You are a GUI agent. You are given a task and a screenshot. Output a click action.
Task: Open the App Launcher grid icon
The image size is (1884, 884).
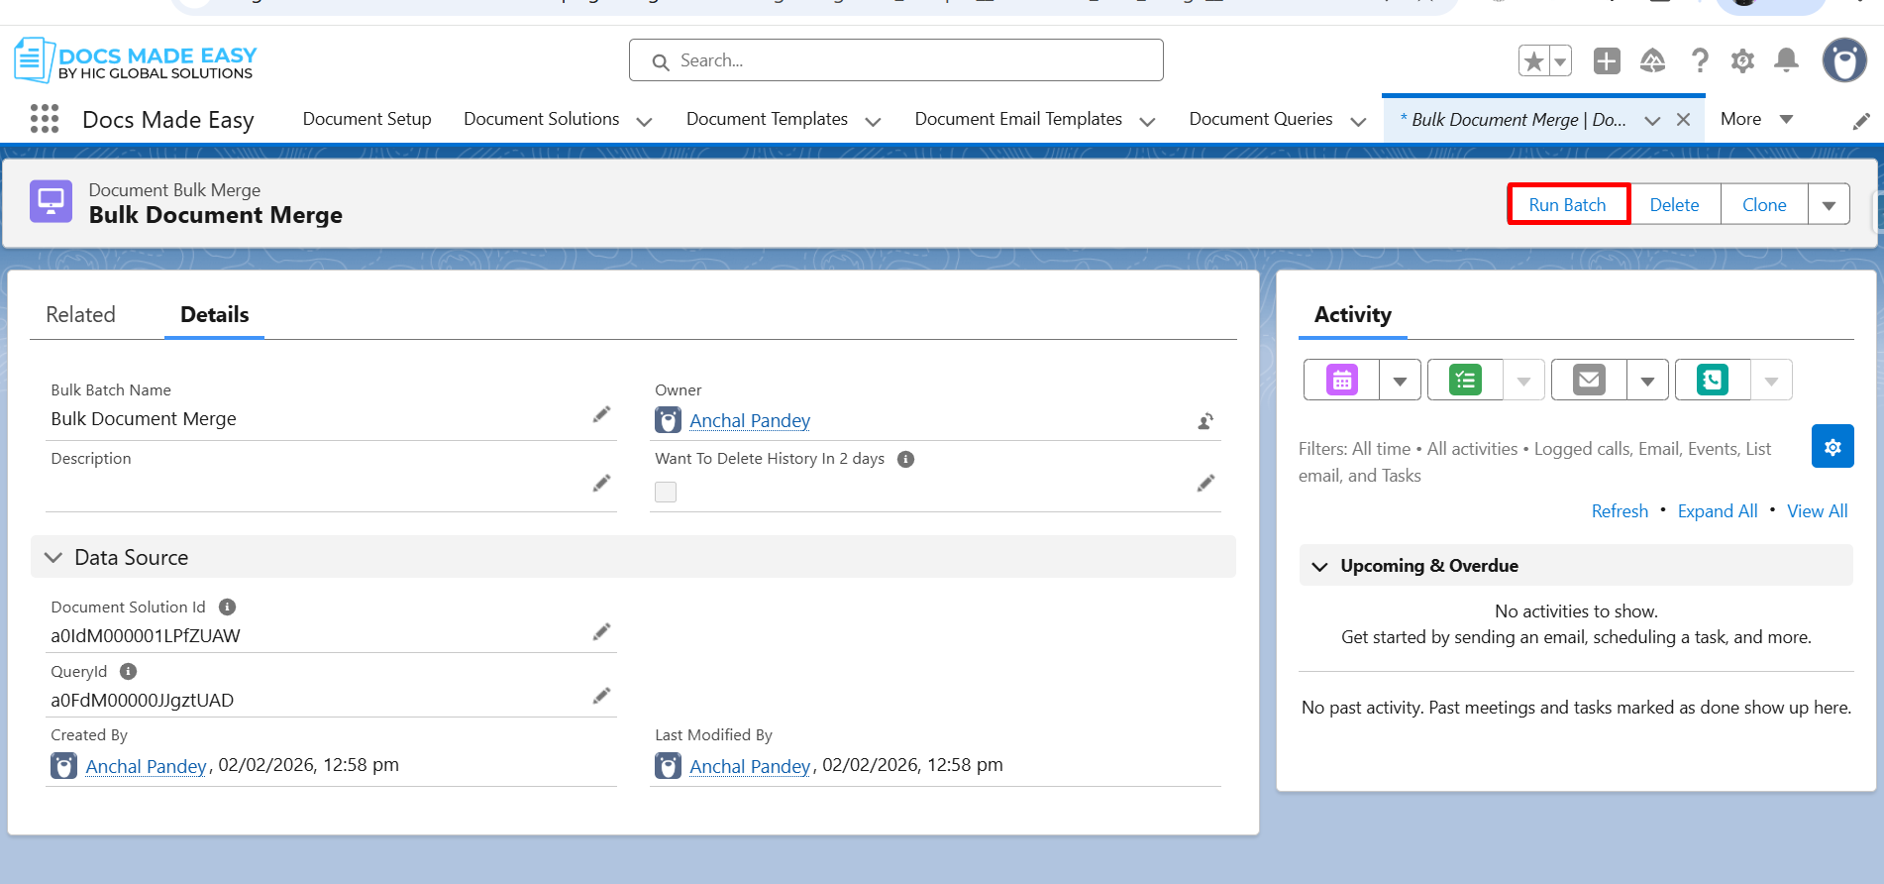(x=45, y=119)
